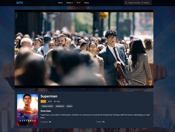Click the 2025 release year text
The height and width of the screenshot is (132, 175).
(x=50, y=101)
